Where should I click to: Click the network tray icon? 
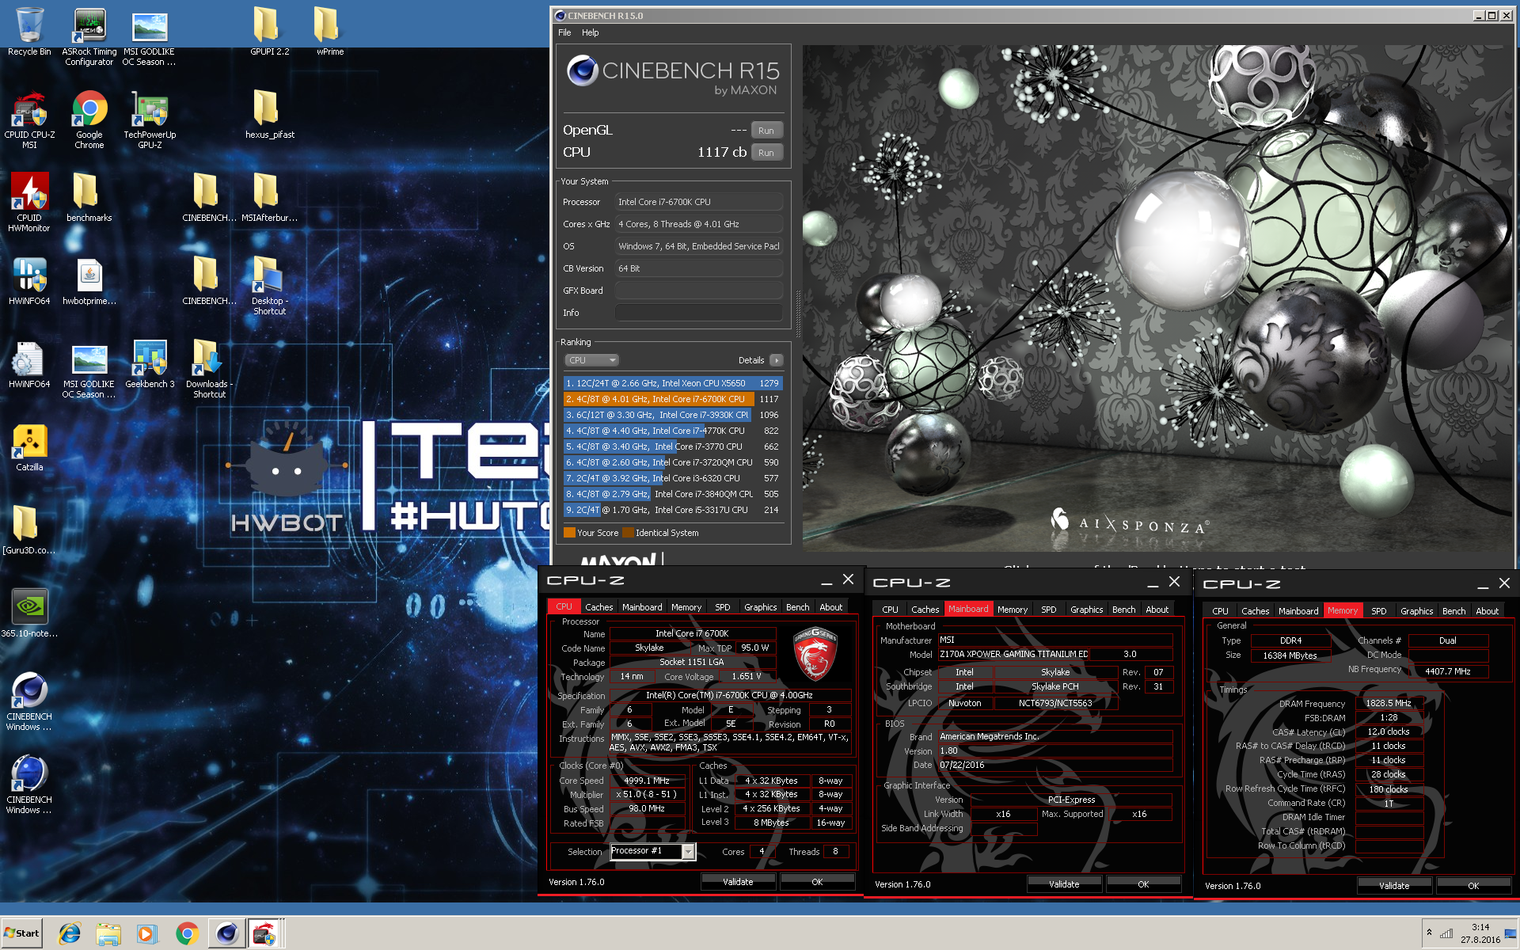(1446, 933)
